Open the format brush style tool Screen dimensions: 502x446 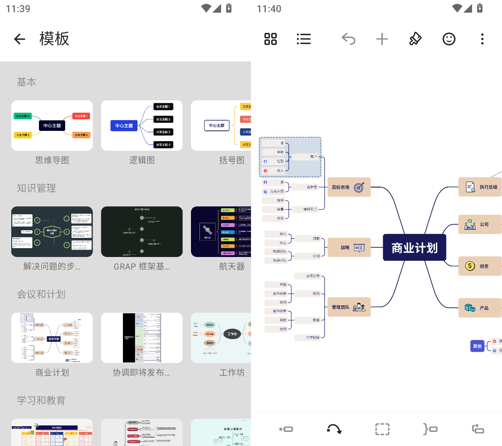coord(415,39)
